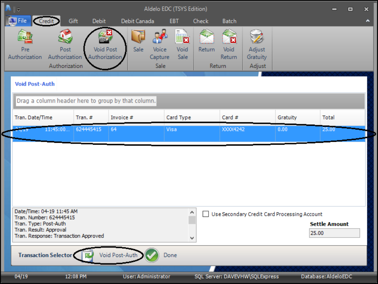This screenshot has width=378, height=284.
Task: Click the XXXX4242 card number cell
Action: tap(248, 134)
